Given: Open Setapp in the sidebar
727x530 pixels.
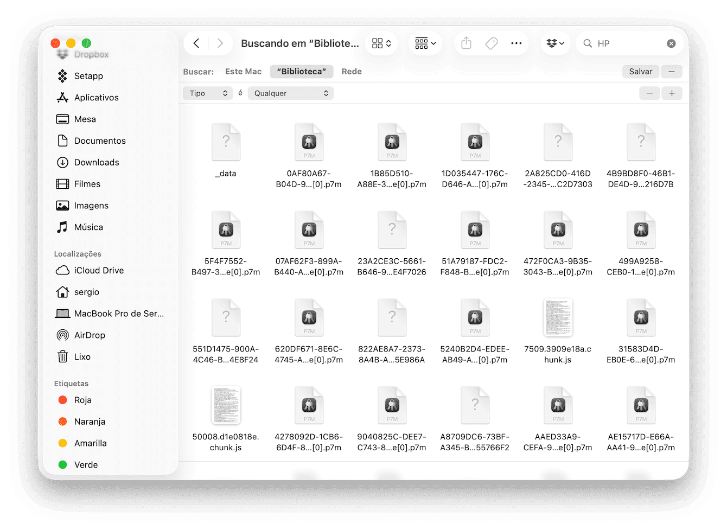Looking at the screenshot, I should (x=88, y=76).
